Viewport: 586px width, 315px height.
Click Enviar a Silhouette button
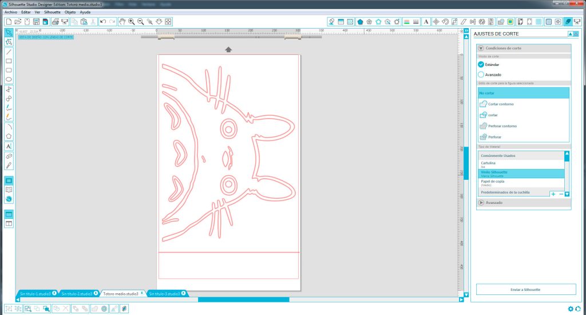point(525,290)
